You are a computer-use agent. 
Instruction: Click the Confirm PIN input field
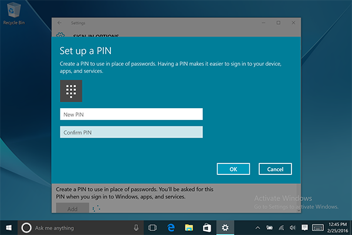(131, 132)
